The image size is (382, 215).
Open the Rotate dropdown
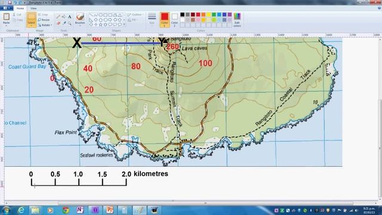pos(45,25)
